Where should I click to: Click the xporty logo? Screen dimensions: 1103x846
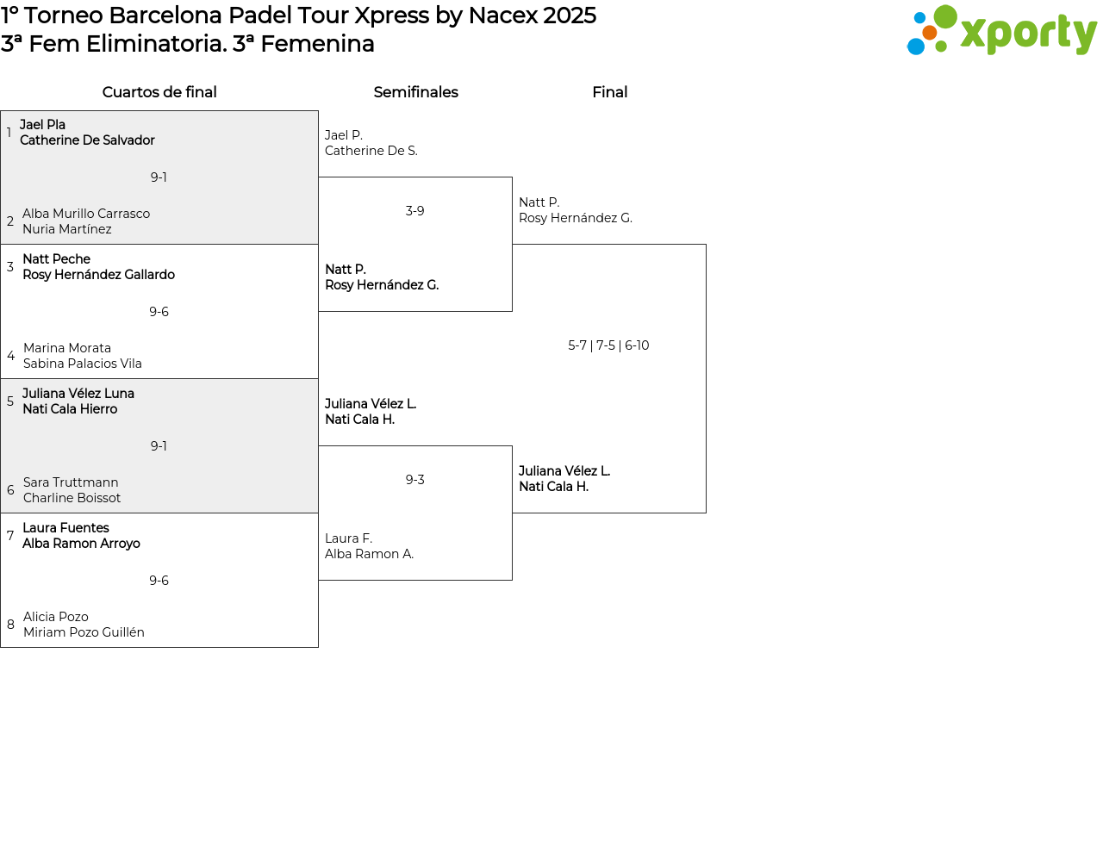coord(1001,31)
